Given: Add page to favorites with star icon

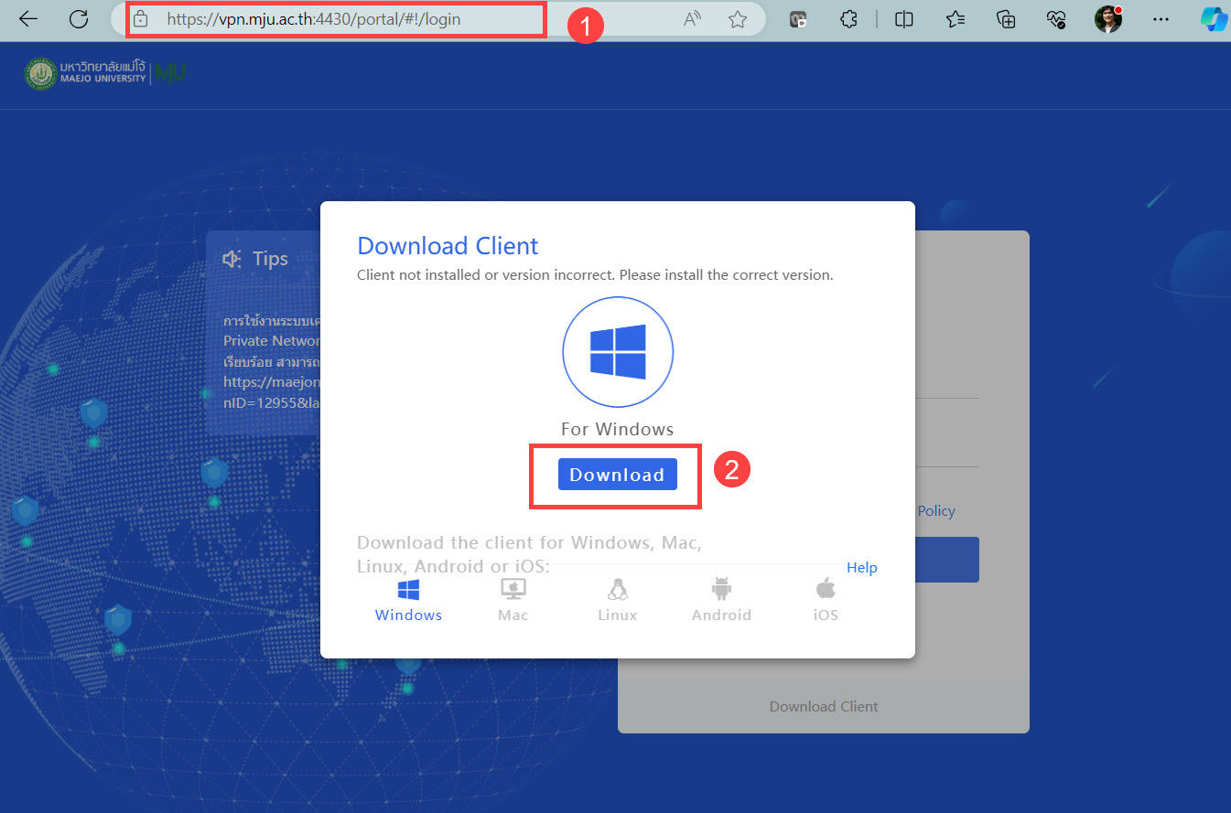Looking at the screenshot, I should pos(738,19).
